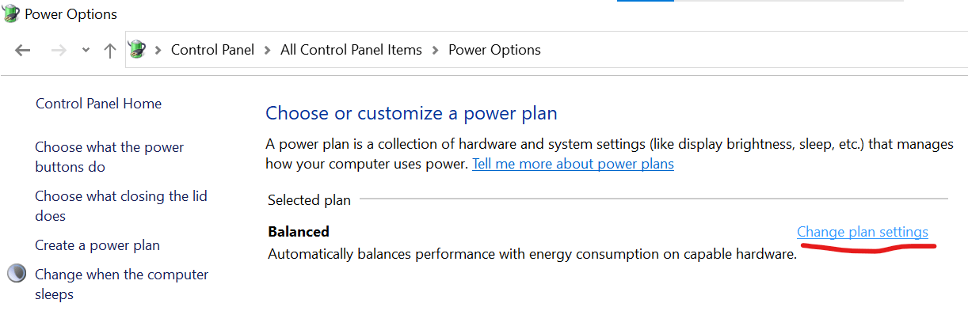Expand chevron before Power Options breadcrumb
This screenshot has height=326, width=968.
coord(436,50)
